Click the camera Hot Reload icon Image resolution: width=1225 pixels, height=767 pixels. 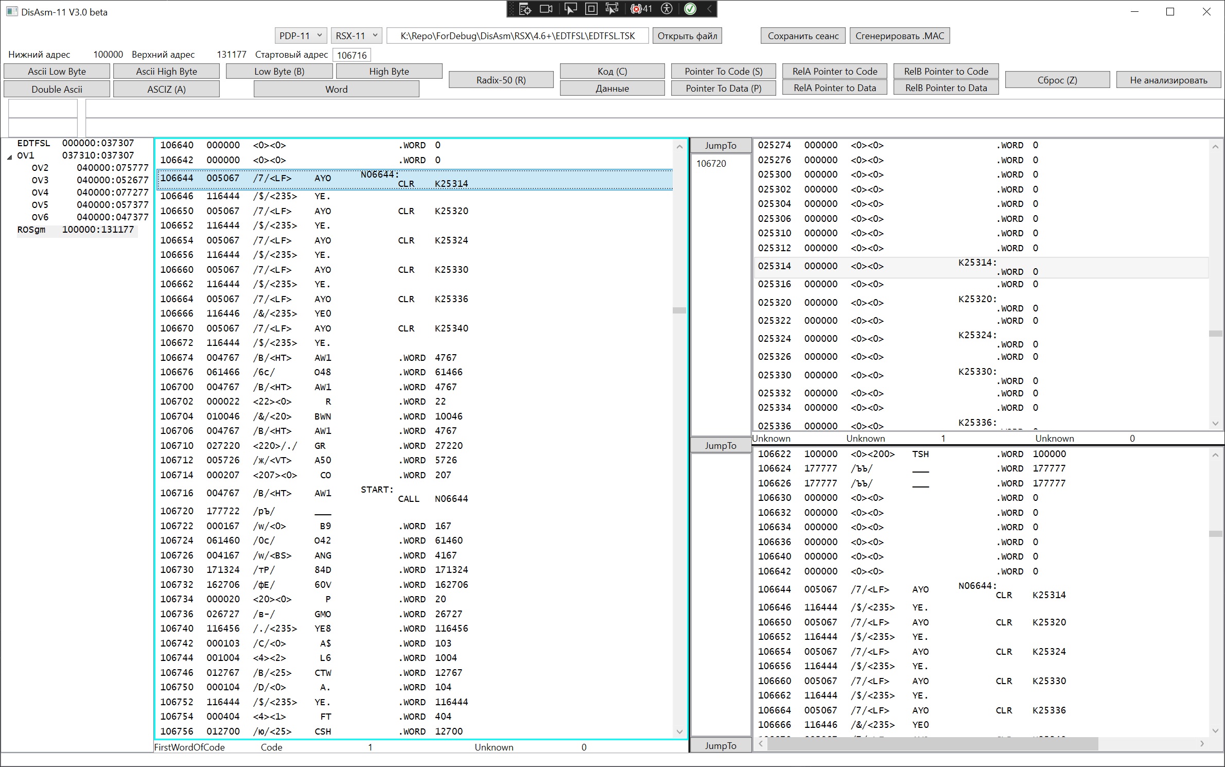click(546, 9)
